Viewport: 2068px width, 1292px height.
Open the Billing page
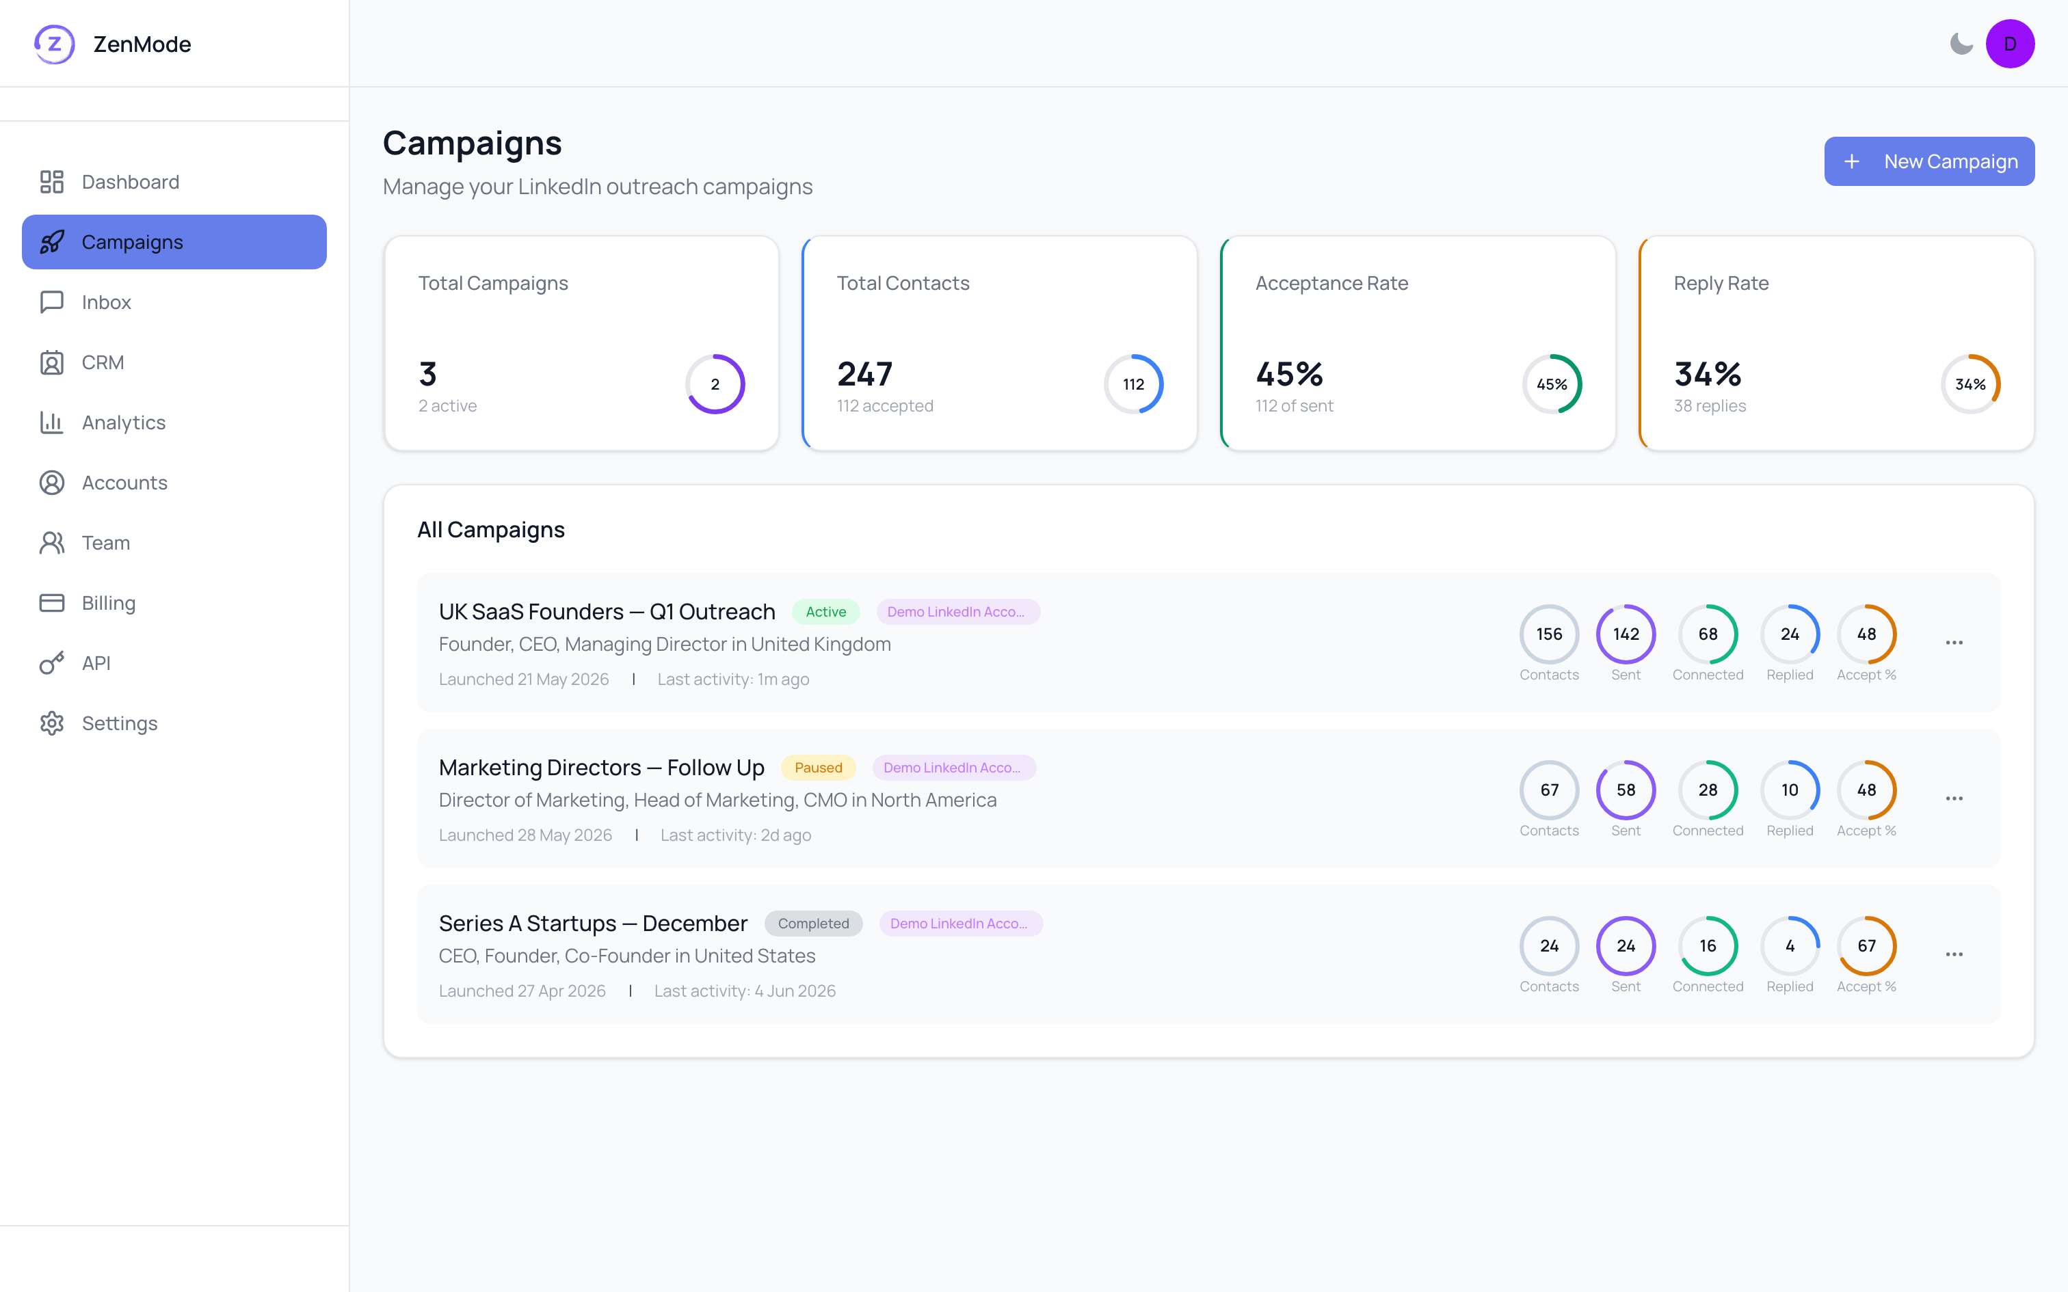click(174, 602)
